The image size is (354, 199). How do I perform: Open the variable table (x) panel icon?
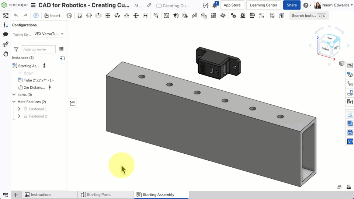(350, 102)
